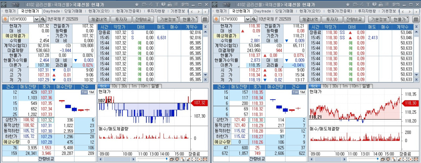Click zoom-in plus icon under 10년국채 chart
Image resolution: width=421 pixels, height=163 pixels.
tap(410, 159)
